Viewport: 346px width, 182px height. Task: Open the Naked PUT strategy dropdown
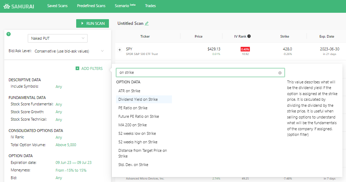[x=57, y=38]
